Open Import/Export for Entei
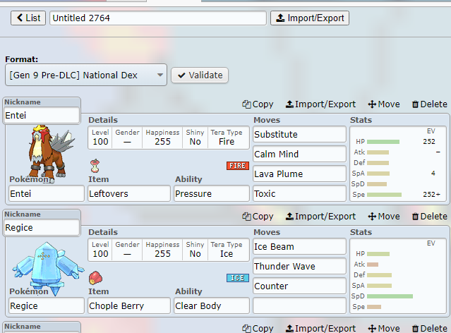 tap(320, 104)
